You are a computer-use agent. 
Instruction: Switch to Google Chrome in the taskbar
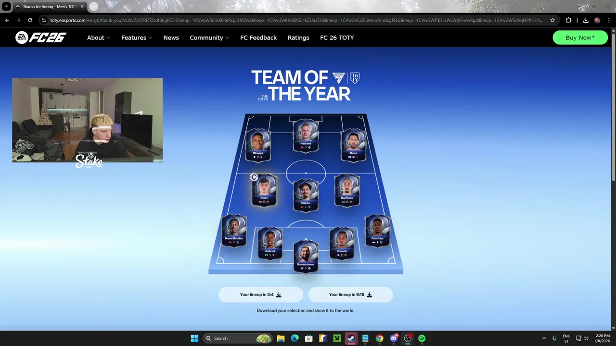tap(379, 338)
